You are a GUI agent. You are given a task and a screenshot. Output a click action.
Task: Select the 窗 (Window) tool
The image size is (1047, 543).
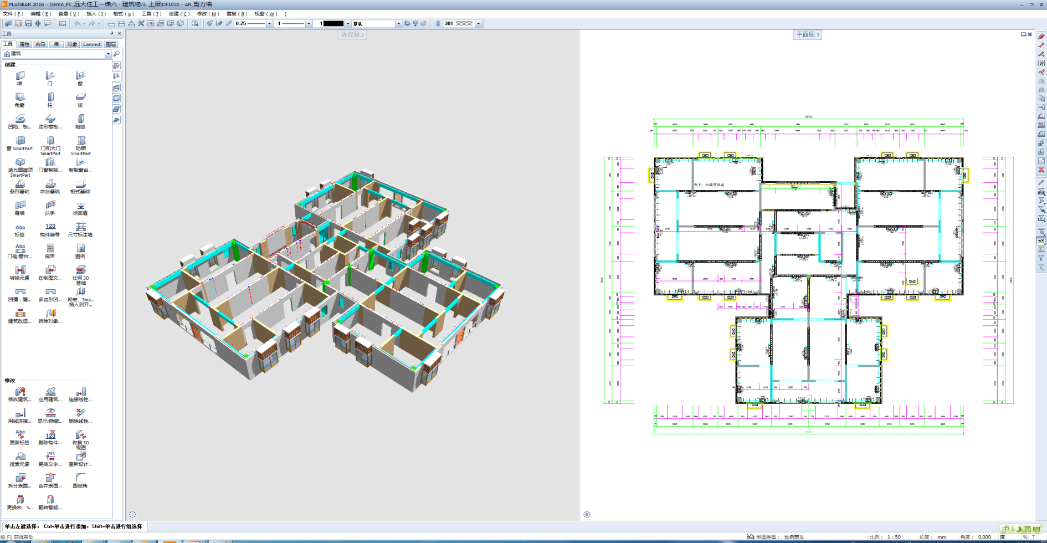pyautogui.click(x=80, y=78)
